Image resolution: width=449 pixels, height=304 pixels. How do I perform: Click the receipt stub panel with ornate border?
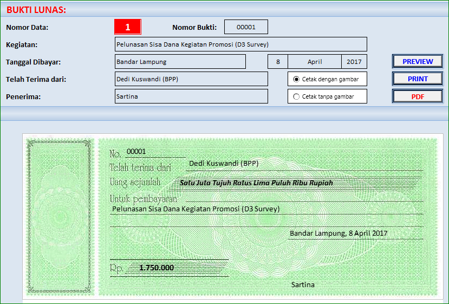pos(60,217)
